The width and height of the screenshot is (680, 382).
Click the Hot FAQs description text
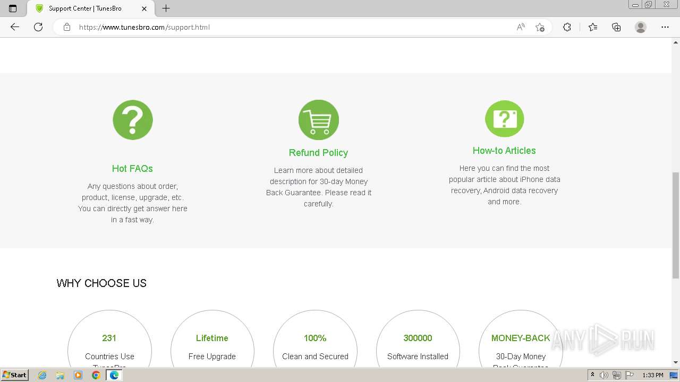click(132, 203)
